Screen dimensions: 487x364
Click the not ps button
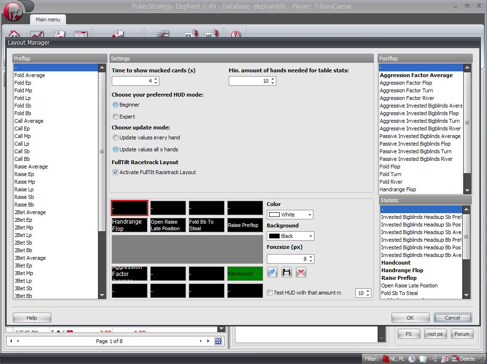[436, 334]
